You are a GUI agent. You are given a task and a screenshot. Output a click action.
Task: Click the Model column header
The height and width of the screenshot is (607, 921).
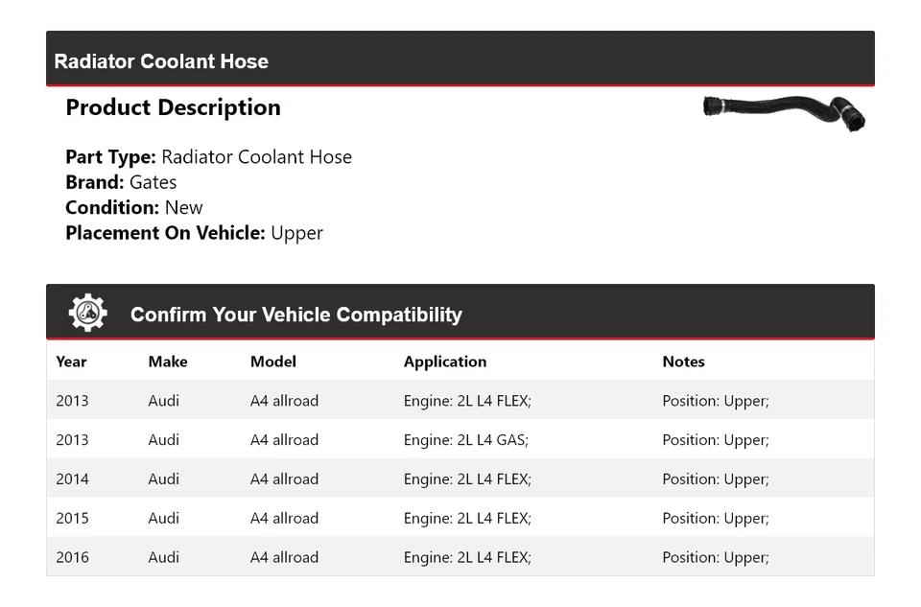pos(273,362)
